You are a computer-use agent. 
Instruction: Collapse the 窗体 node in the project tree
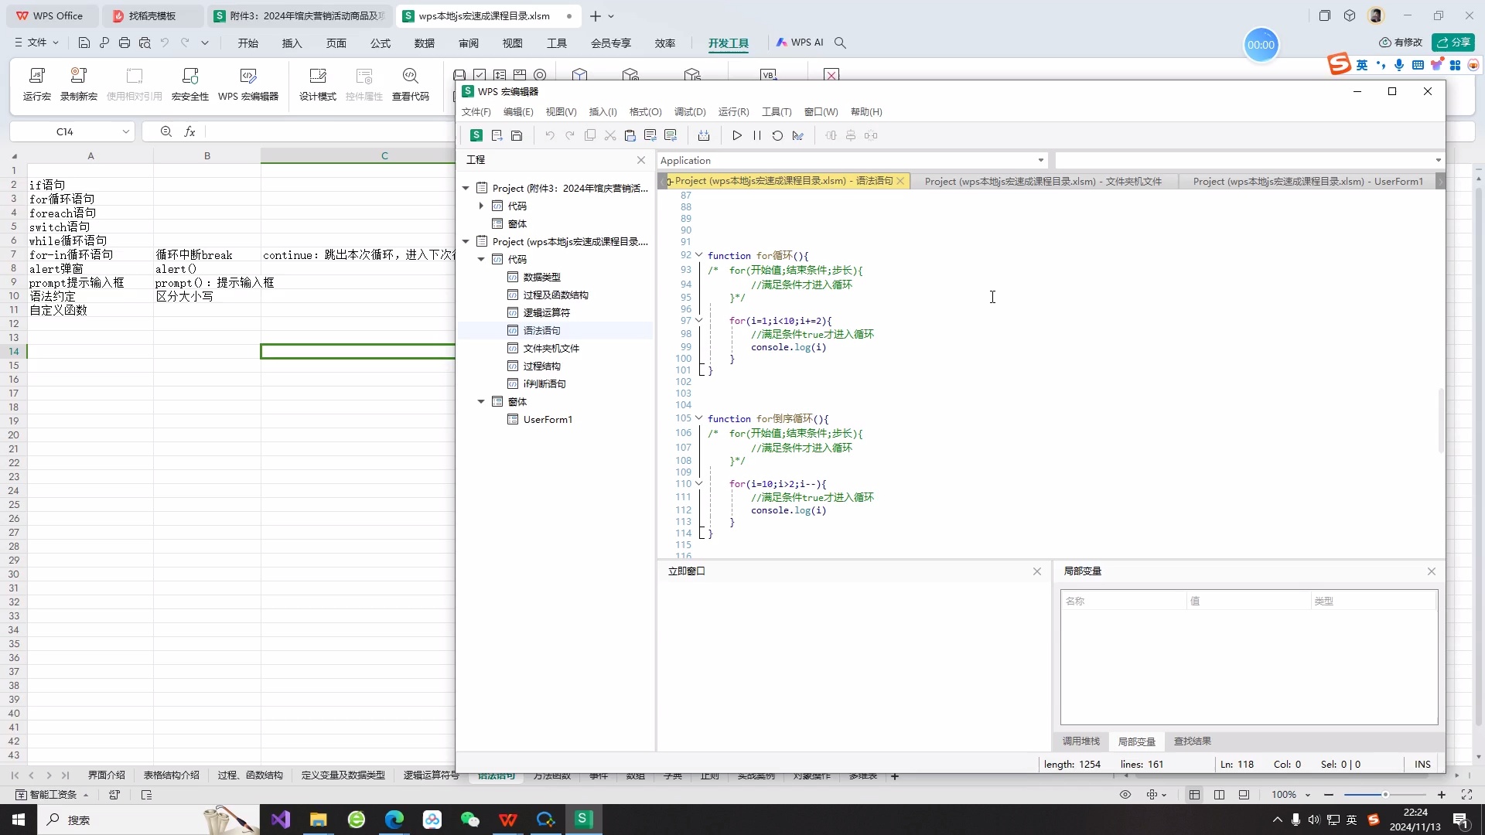481,401
